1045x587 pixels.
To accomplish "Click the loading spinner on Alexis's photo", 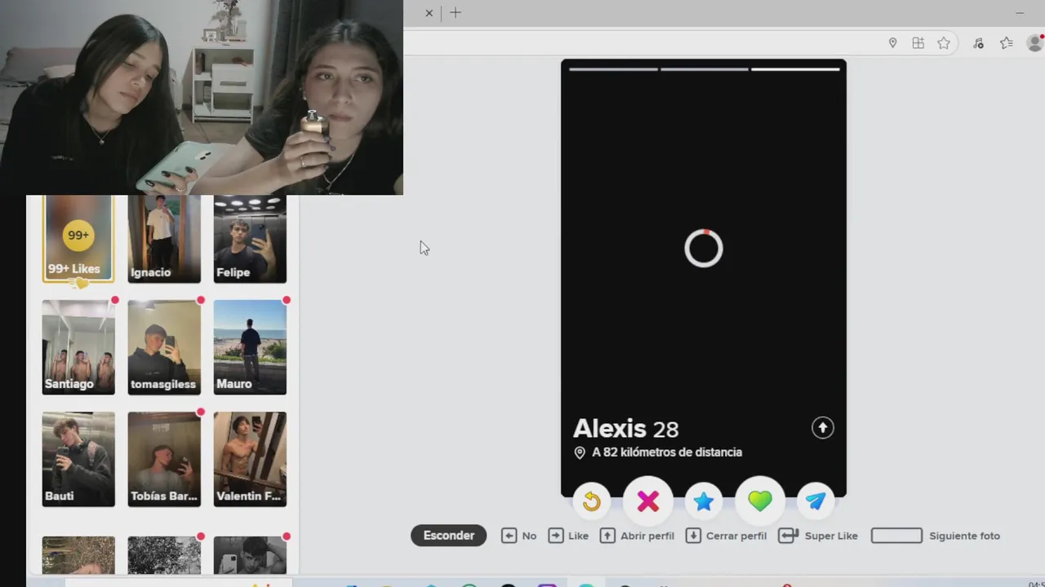I will coord(704,249).
